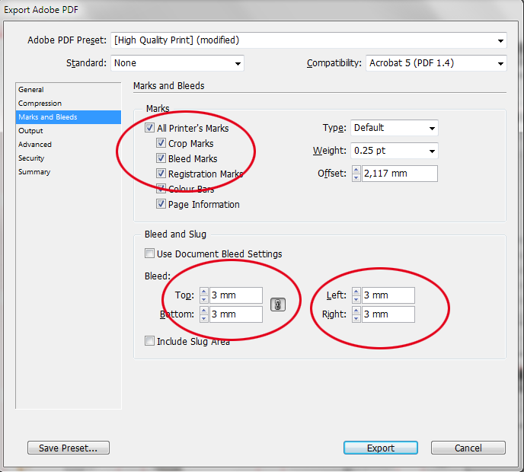Uncheck the Crop Marks checkbox
Image resolution: width=524 pixels, height=472 pixels.
[161, 143]
